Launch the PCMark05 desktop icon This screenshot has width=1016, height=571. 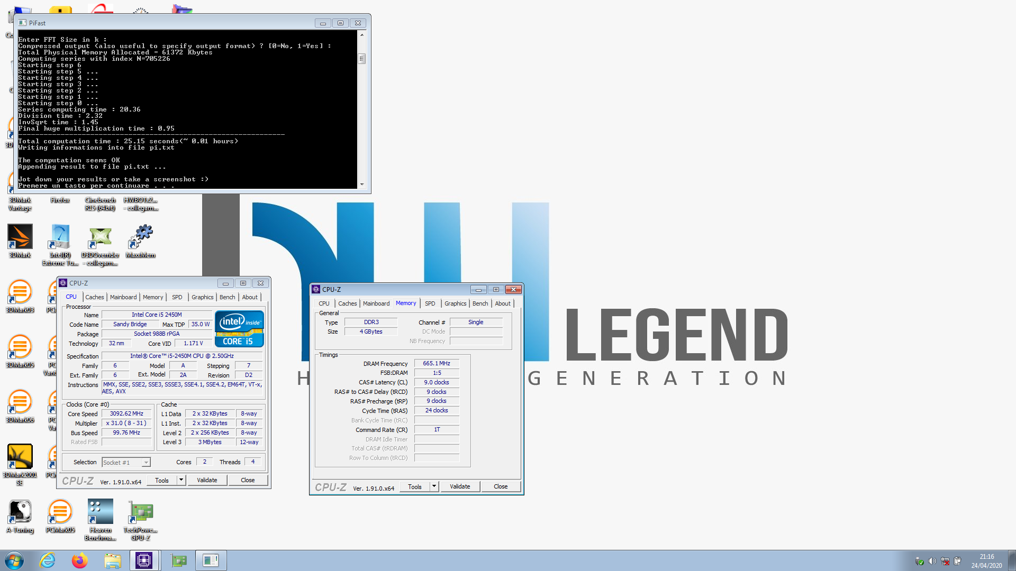point(60,515)
